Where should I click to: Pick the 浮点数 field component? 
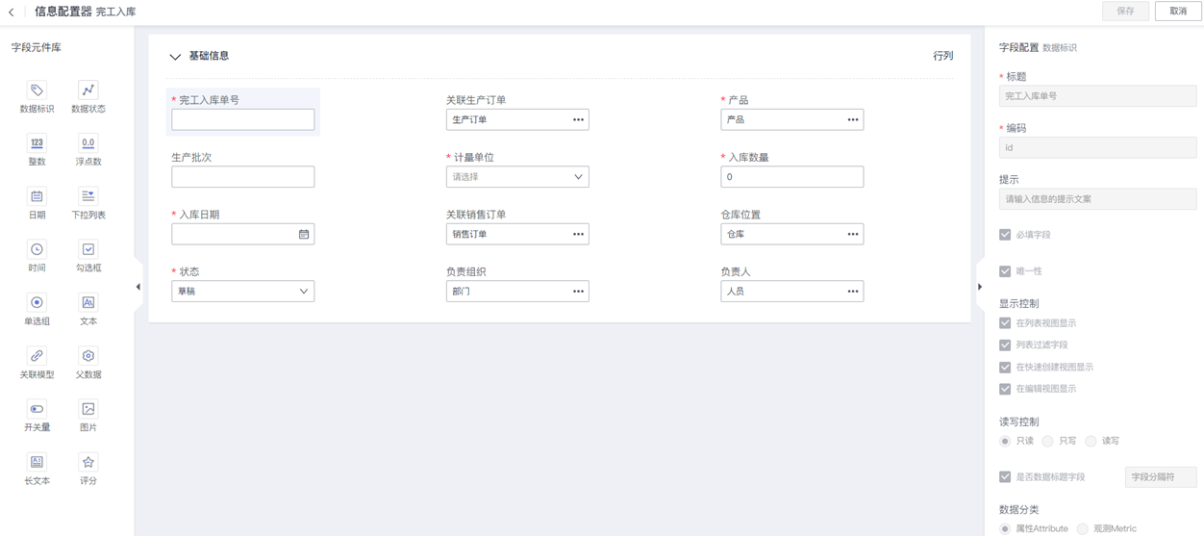(88, 143)
